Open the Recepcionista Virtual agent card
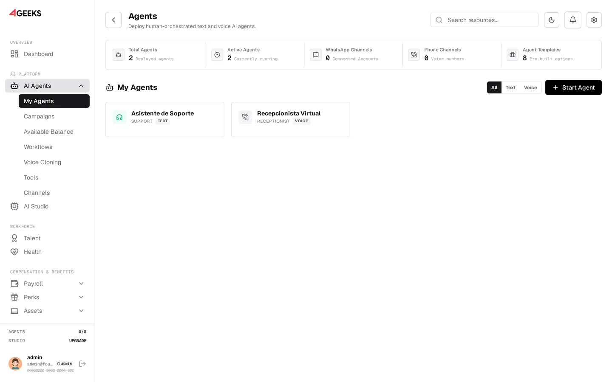The height and width of the screenshot is (382, 612). pos(291,119)
